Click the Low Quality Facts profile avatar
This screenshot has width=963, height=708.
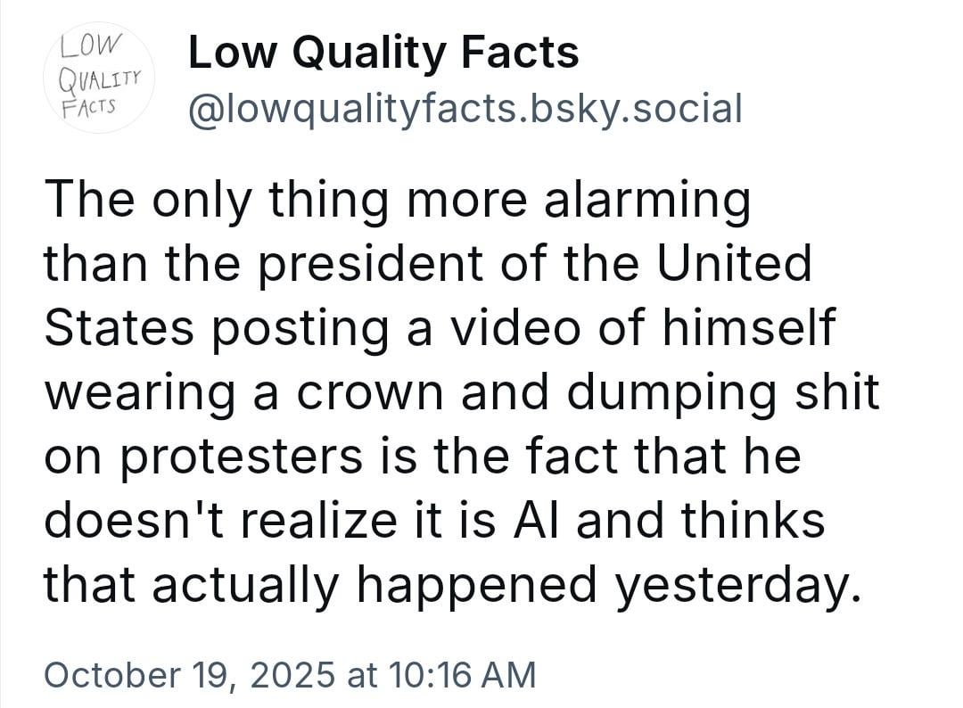click(x=100, y=78)
